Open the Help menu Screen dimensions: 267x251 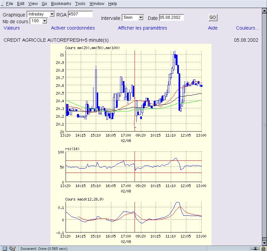[x=113, y=4]
